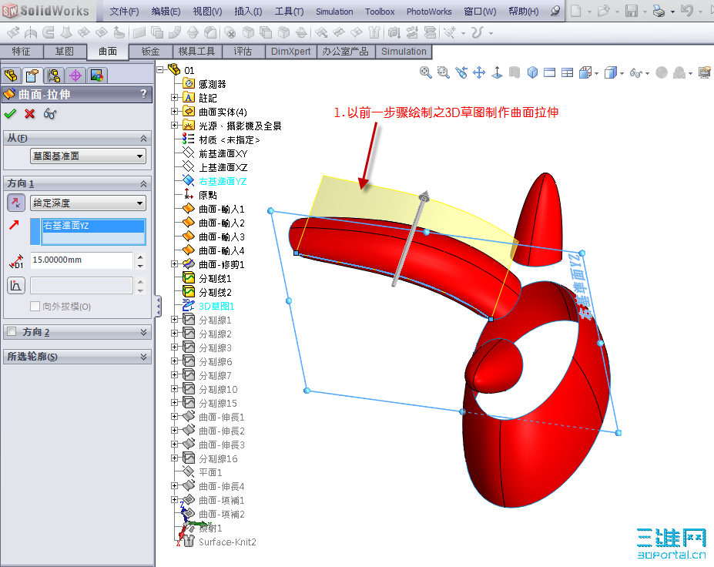Open the display style dropdown arrow
Screen dimensions: 714x567
coord(622,73)
